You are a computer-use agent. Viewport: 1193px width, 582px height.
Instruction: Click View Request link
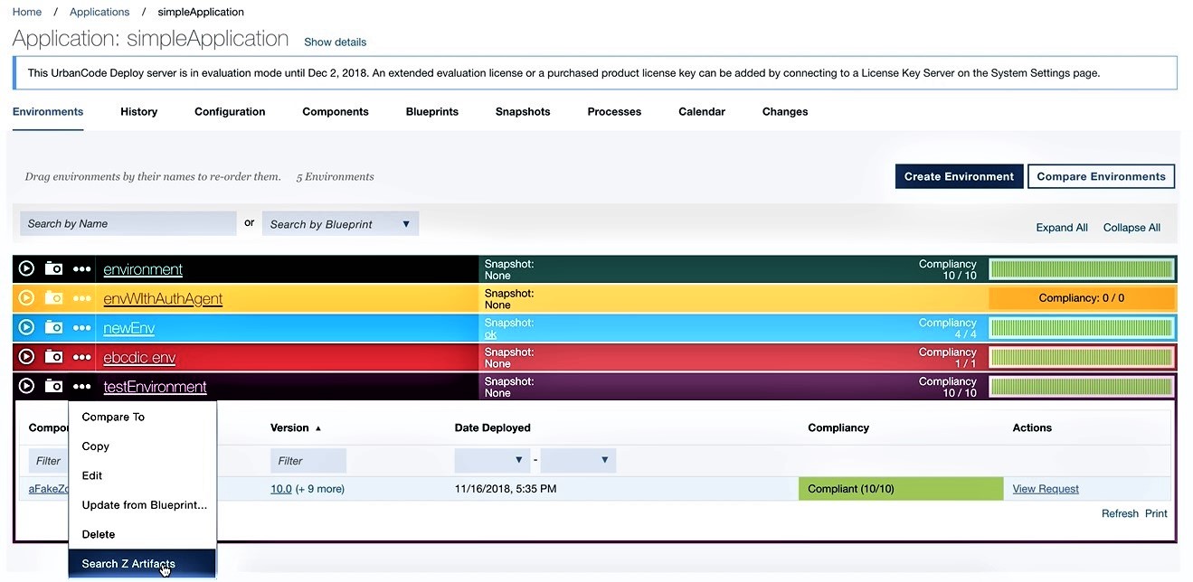[1046, 489]
